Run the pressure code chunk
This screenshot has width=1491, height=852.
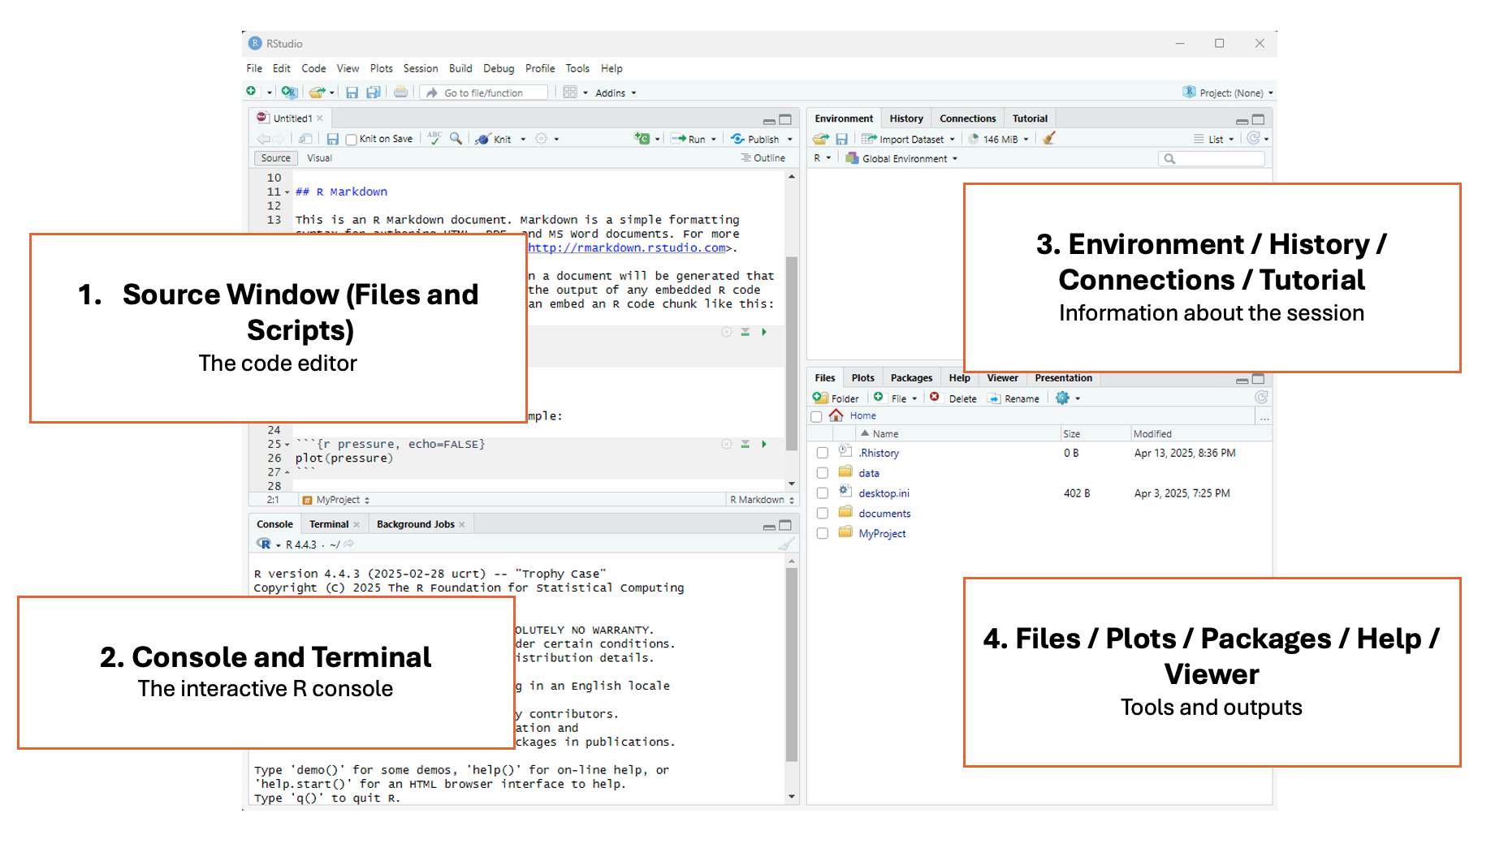(764, 444)
